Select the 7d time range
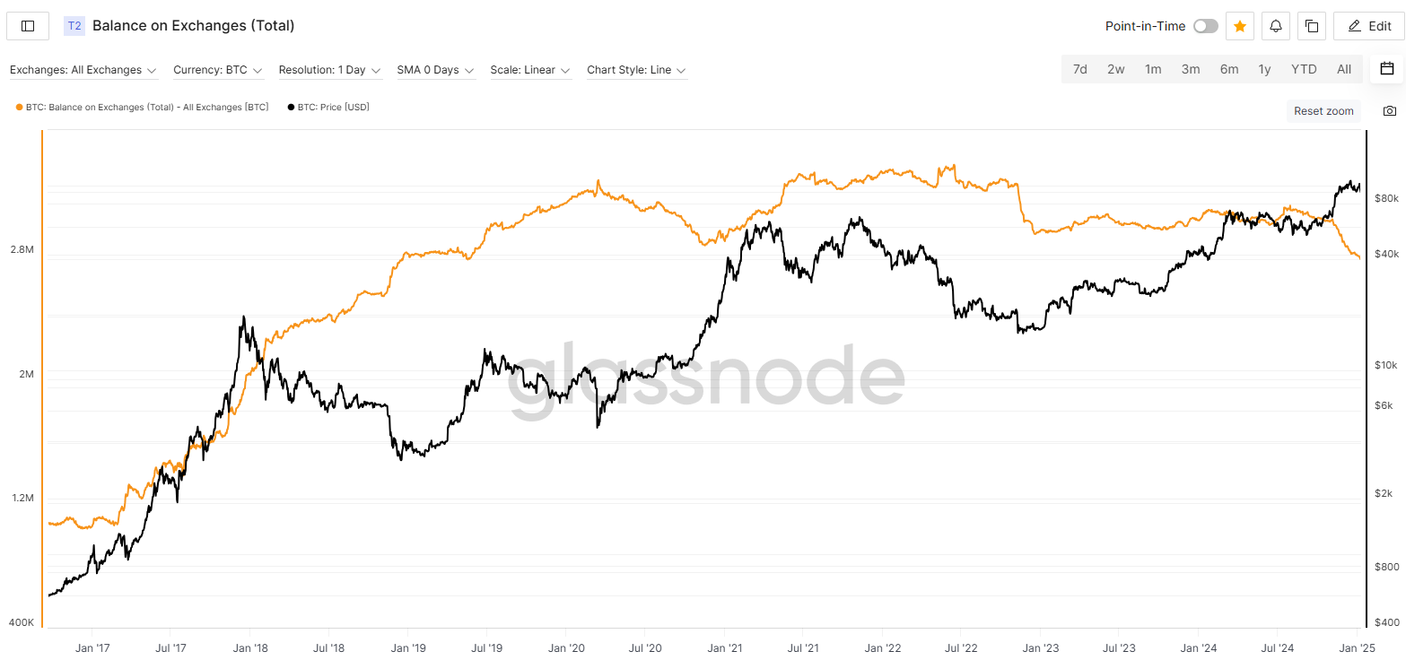The image size is (1406, 660). 1080,69
